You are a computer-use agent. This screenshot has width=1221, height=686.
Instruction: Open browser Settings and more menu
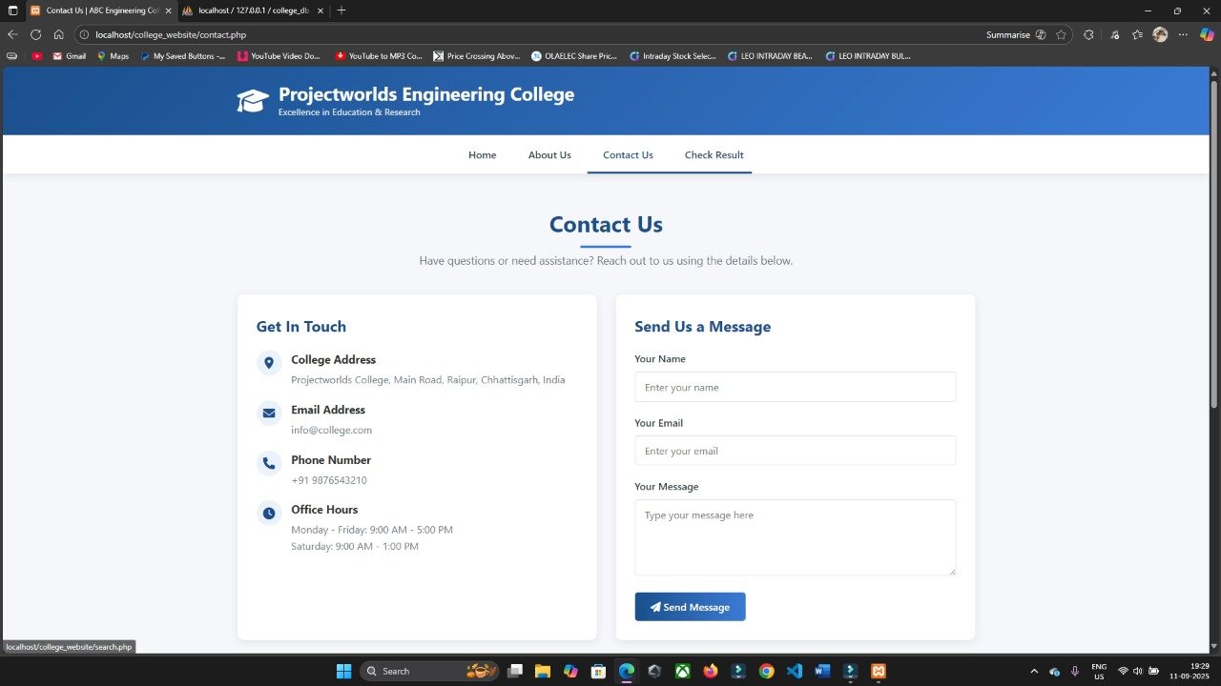pos(1184,34)
